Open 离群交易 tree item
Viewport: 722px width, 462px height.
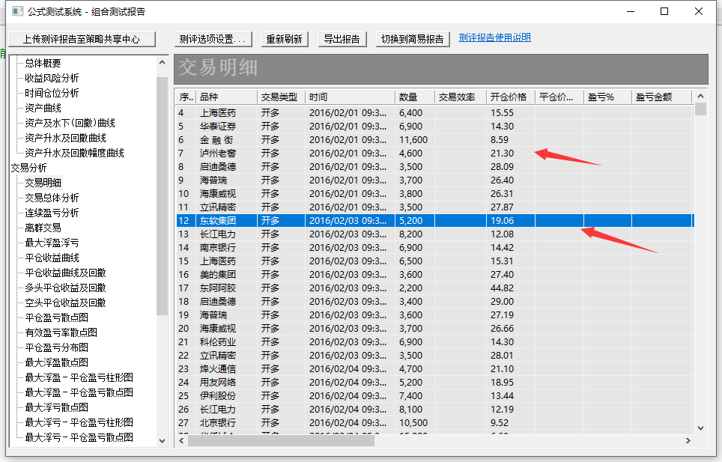click(43, 228)
